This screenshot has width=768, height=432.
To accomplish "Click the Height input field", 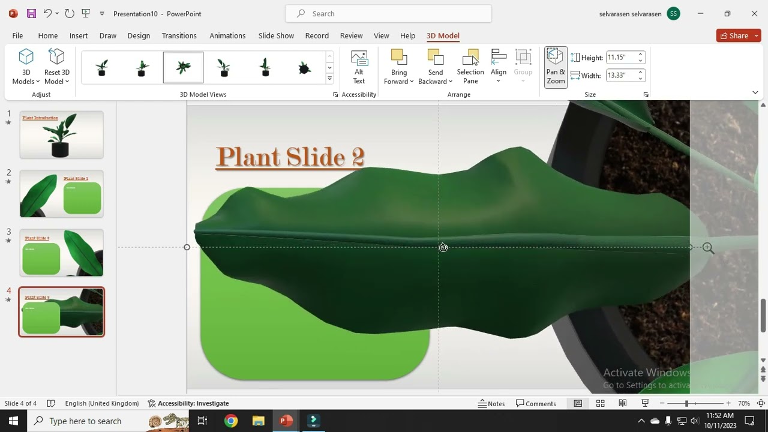I will tap(621, 58).
